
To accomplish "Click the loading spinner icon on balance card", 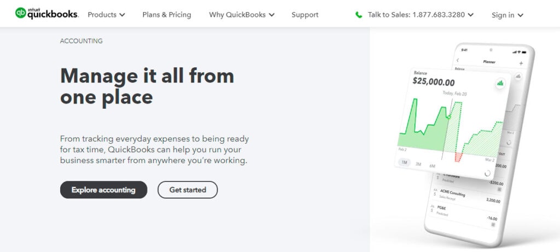I will click(487, 173).
